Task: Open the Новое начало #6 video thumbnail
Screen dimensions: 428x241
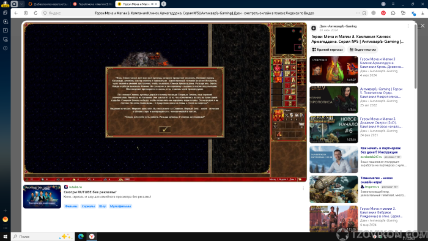Action: (x=334, y=130)
